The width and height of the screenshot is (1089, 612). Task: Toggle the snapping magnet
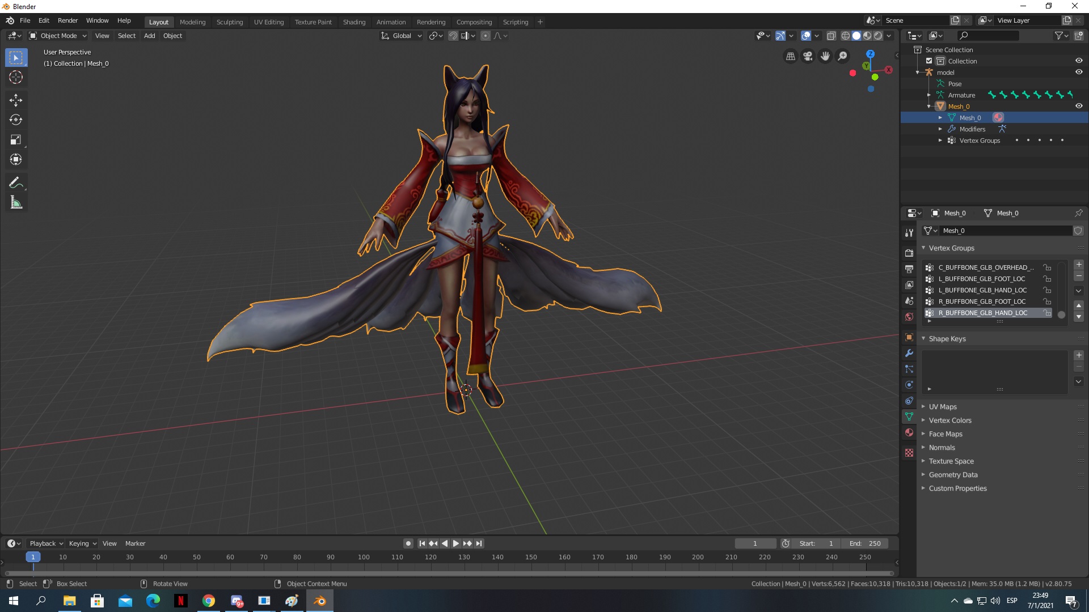coord(453,36)
